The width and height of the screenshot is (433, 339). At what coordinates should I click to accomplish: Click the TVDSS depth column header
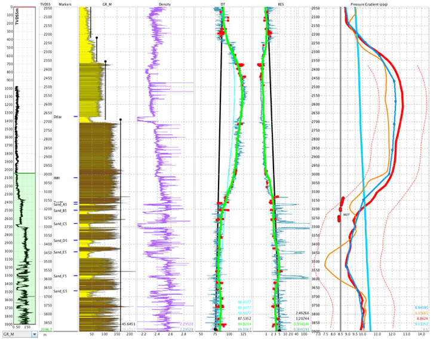(44, 4)
